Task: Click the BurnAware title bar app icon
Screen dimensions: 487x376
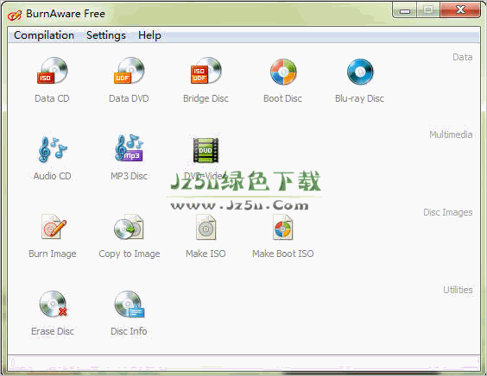Action: [x=15, y=15]
